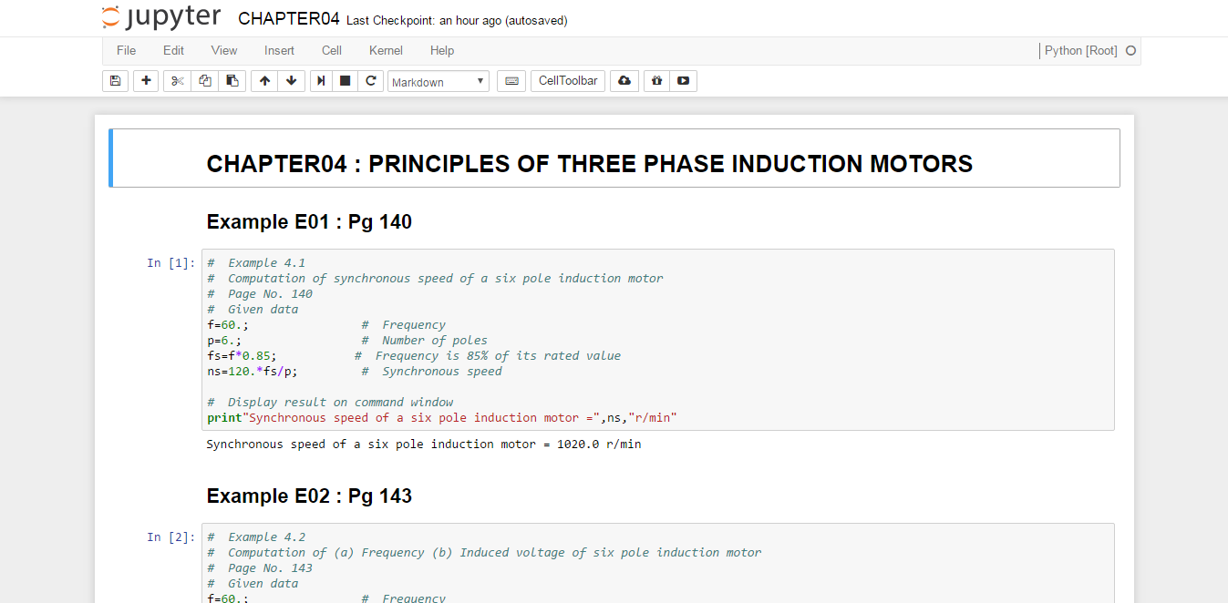Start slideshow with the play-screen icon
The height and width of the screenshot is (603, 1228).
pos(683,81)
